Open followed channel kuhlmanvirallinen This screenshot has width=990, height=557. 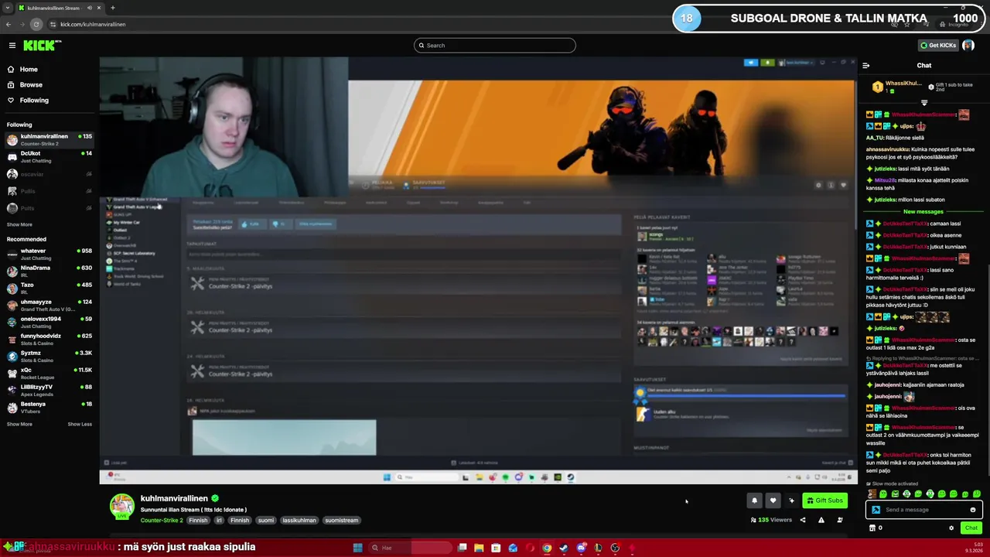[x=49, y=139]
